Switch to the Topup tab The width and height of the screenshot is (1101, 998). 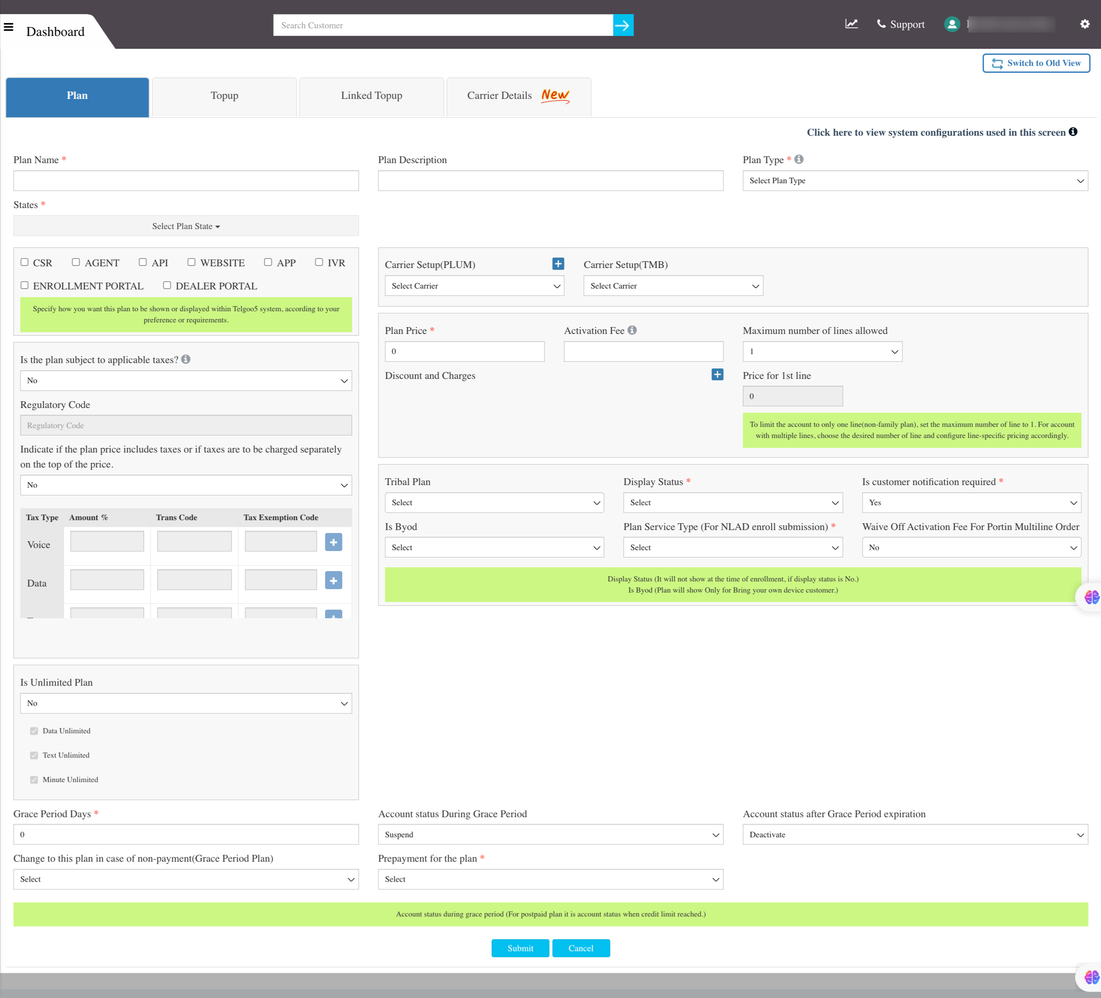pos(224,96)
